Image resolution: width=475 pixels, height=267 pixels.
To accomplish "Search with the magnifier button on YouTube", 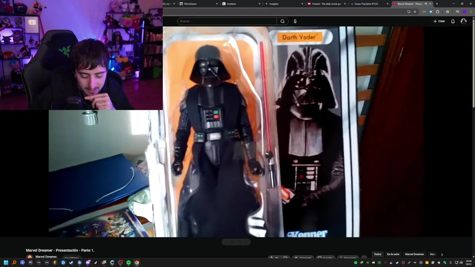I will tap(282, 21).
